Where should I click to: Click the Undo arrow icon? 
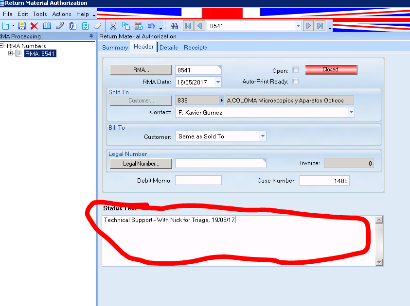coord(151,26)
